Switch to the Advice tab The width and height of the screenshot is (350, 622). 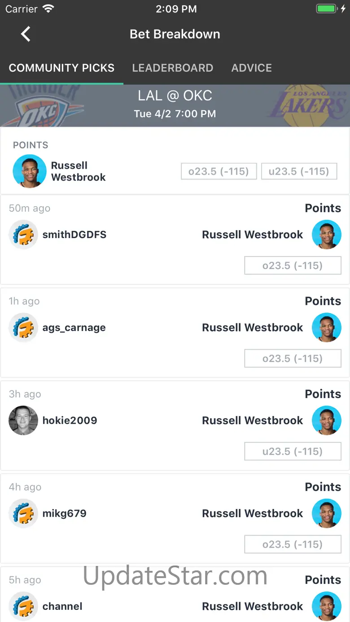[x=252, y=68]
